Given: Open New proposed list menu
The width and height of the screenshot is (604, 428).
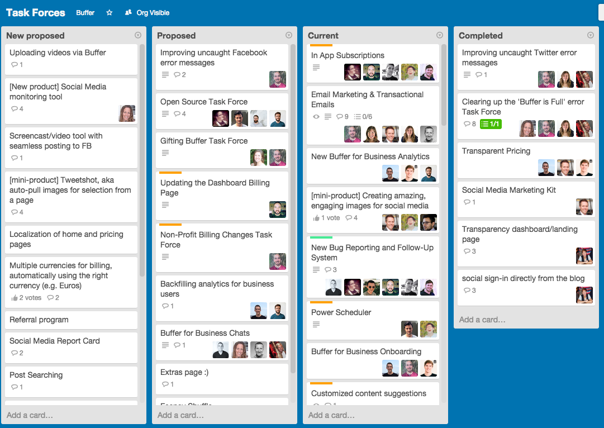Looking at the screenshot, I should (138, 35).
